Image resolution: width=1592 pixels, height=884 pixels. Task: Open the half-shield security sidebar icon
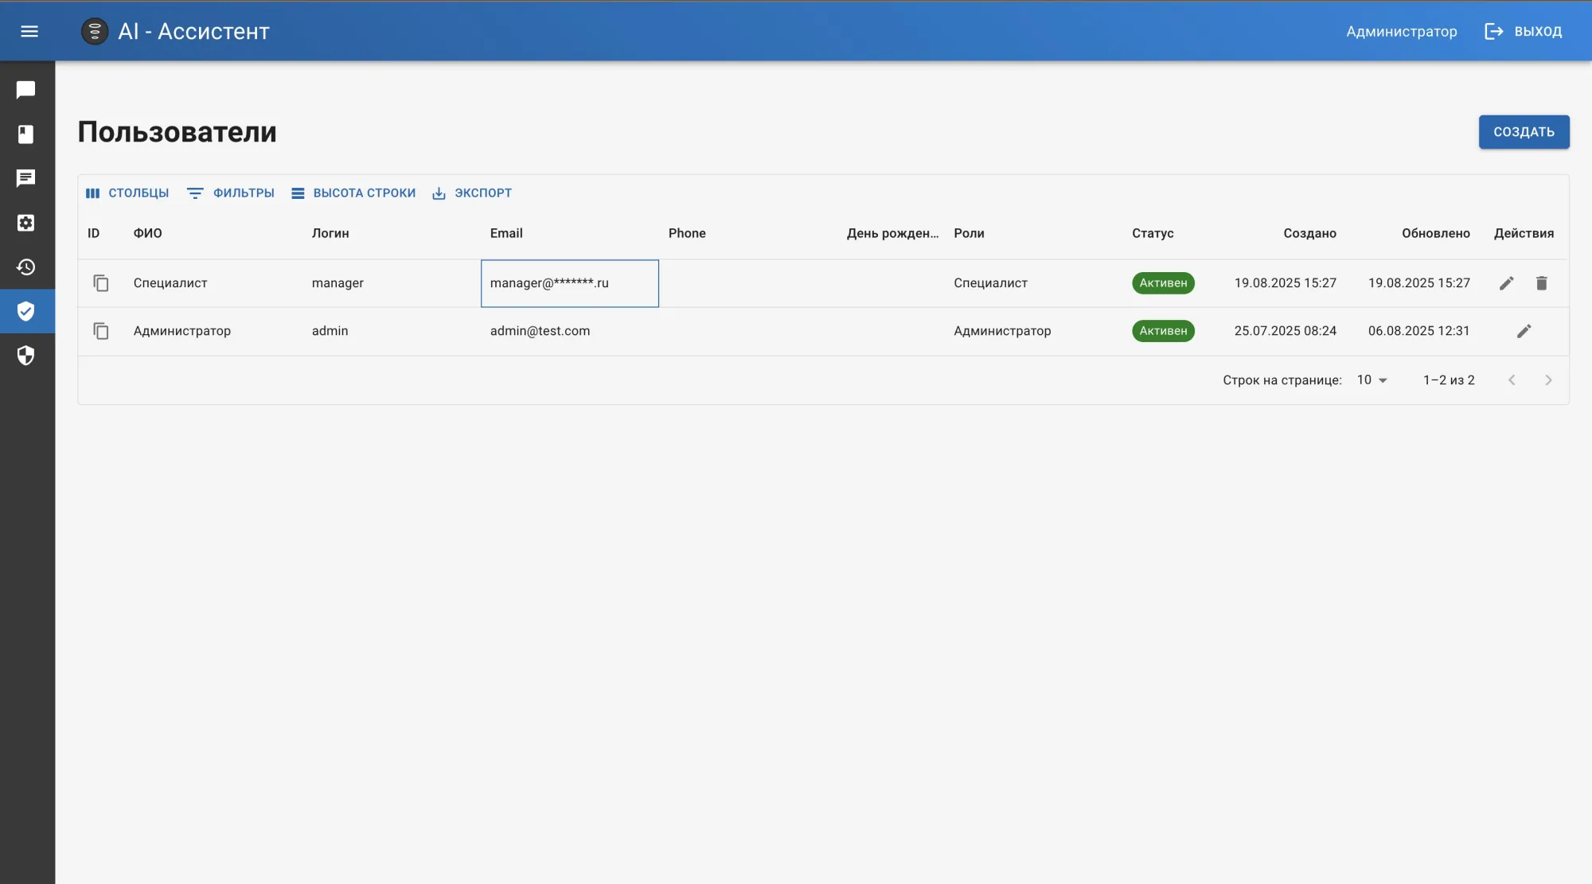pyautogui.click(x=26, y=356)
